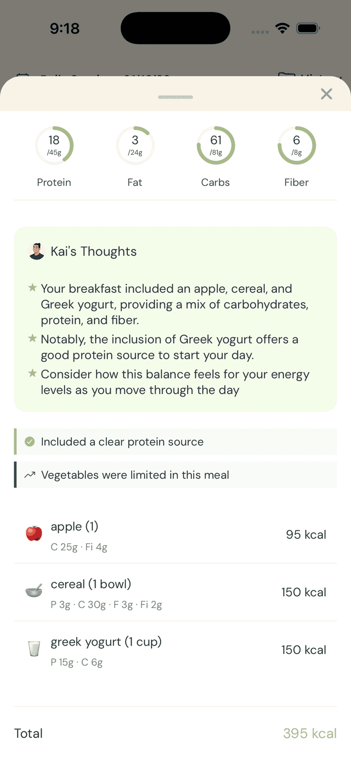Click Kai's avatar picture
351x763 pixels.
(x=36, y=251)
